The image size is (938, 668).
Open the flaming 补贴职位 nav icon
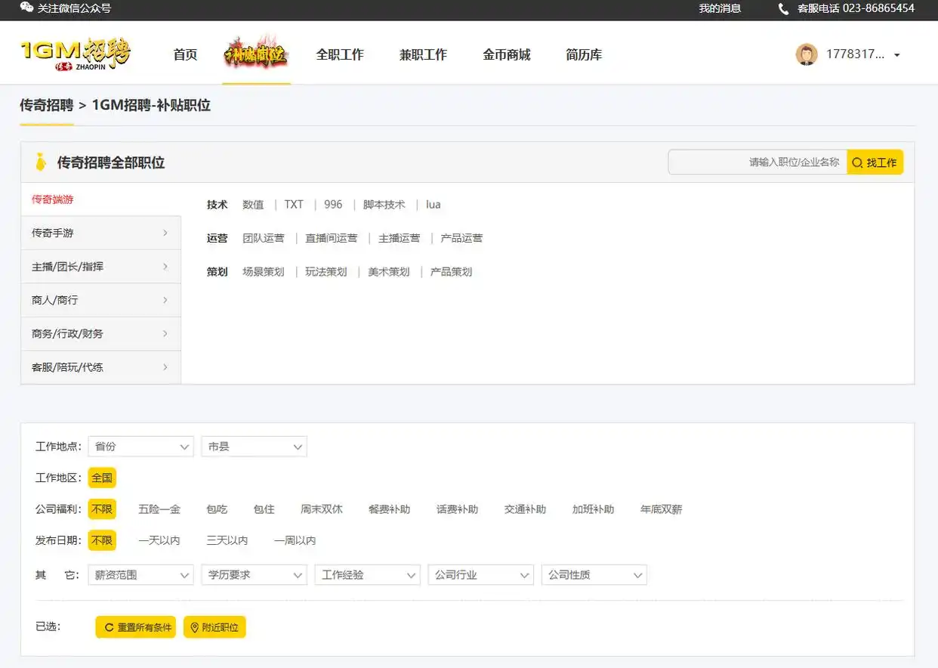[x=256, y=53]
